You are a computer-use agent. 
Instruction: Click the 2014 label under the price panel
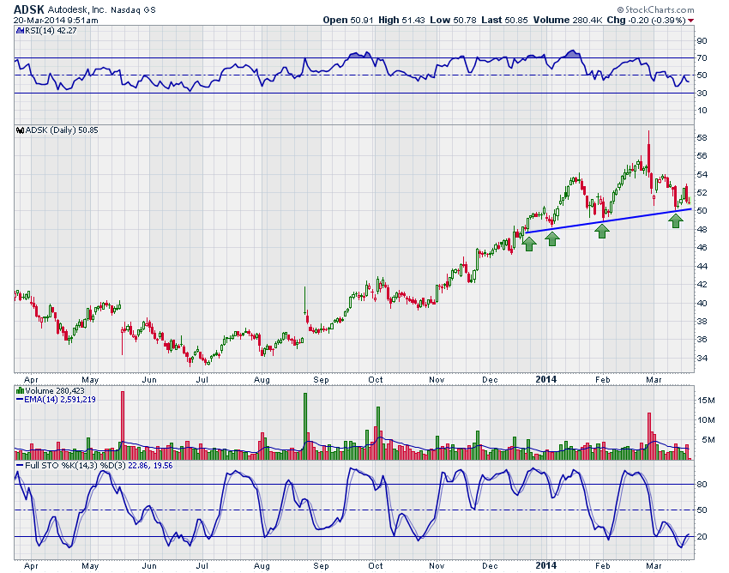(x=545, y=379)
